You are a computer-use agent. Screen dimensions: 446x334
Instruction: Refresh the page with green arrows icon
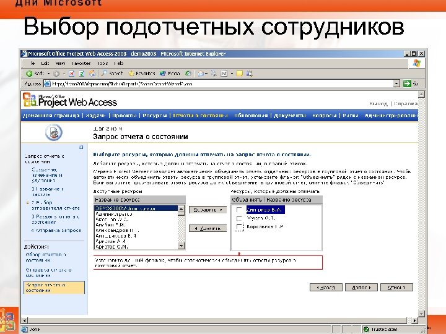click(x=82, y=74)
